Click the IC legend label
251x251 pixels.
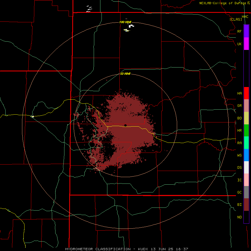[x=239, y=180]
